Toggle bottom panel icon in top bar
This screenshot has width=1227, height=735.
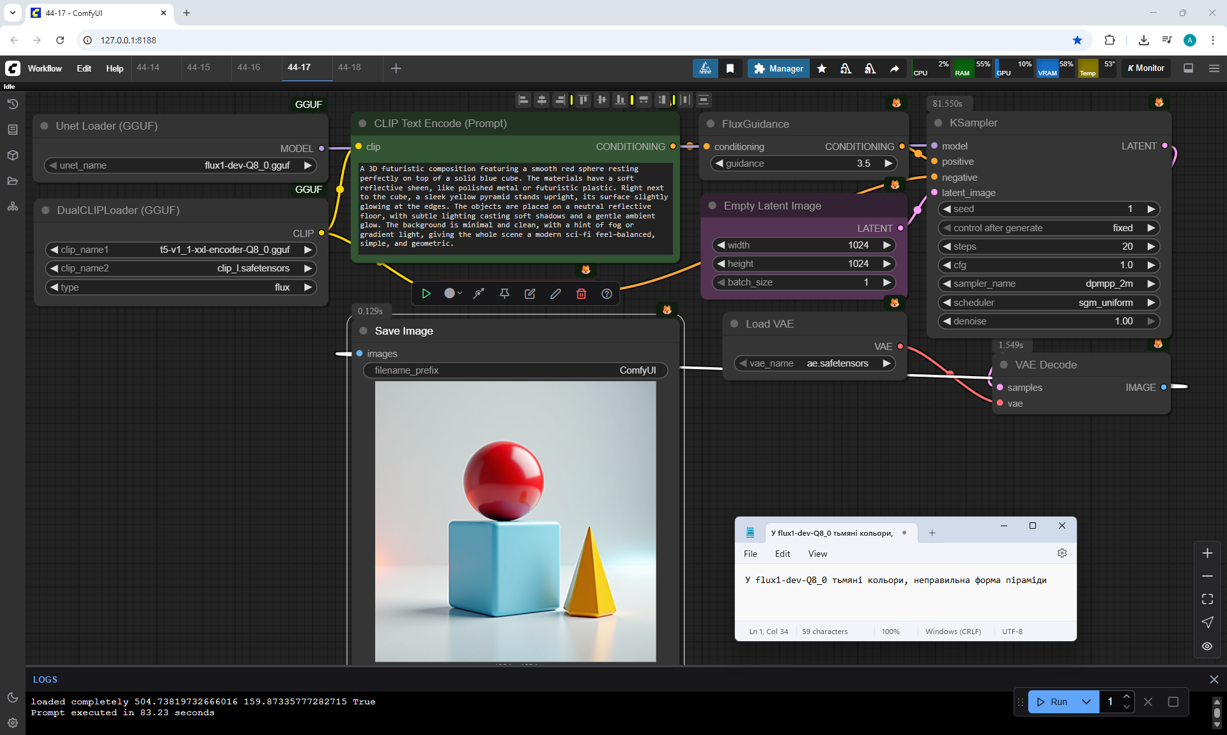[1188, 68]
